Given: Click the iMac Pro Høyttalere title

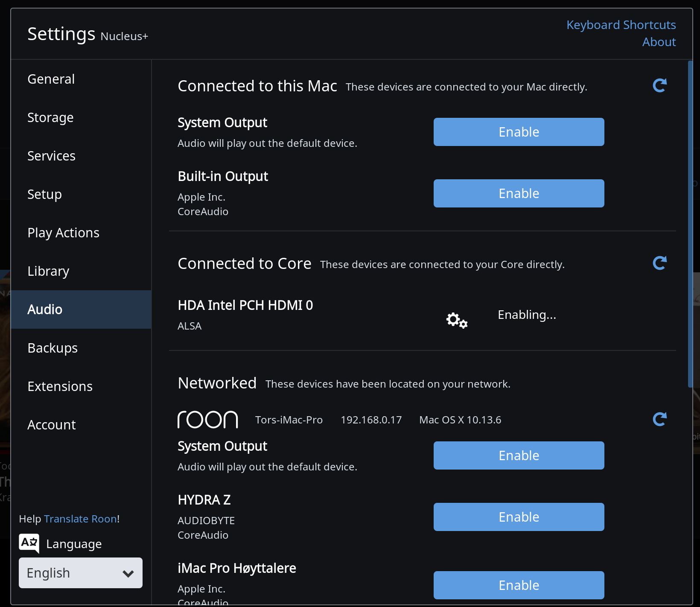Looking at the screenshot, I should pyautogui.click(x=237, y=568).
